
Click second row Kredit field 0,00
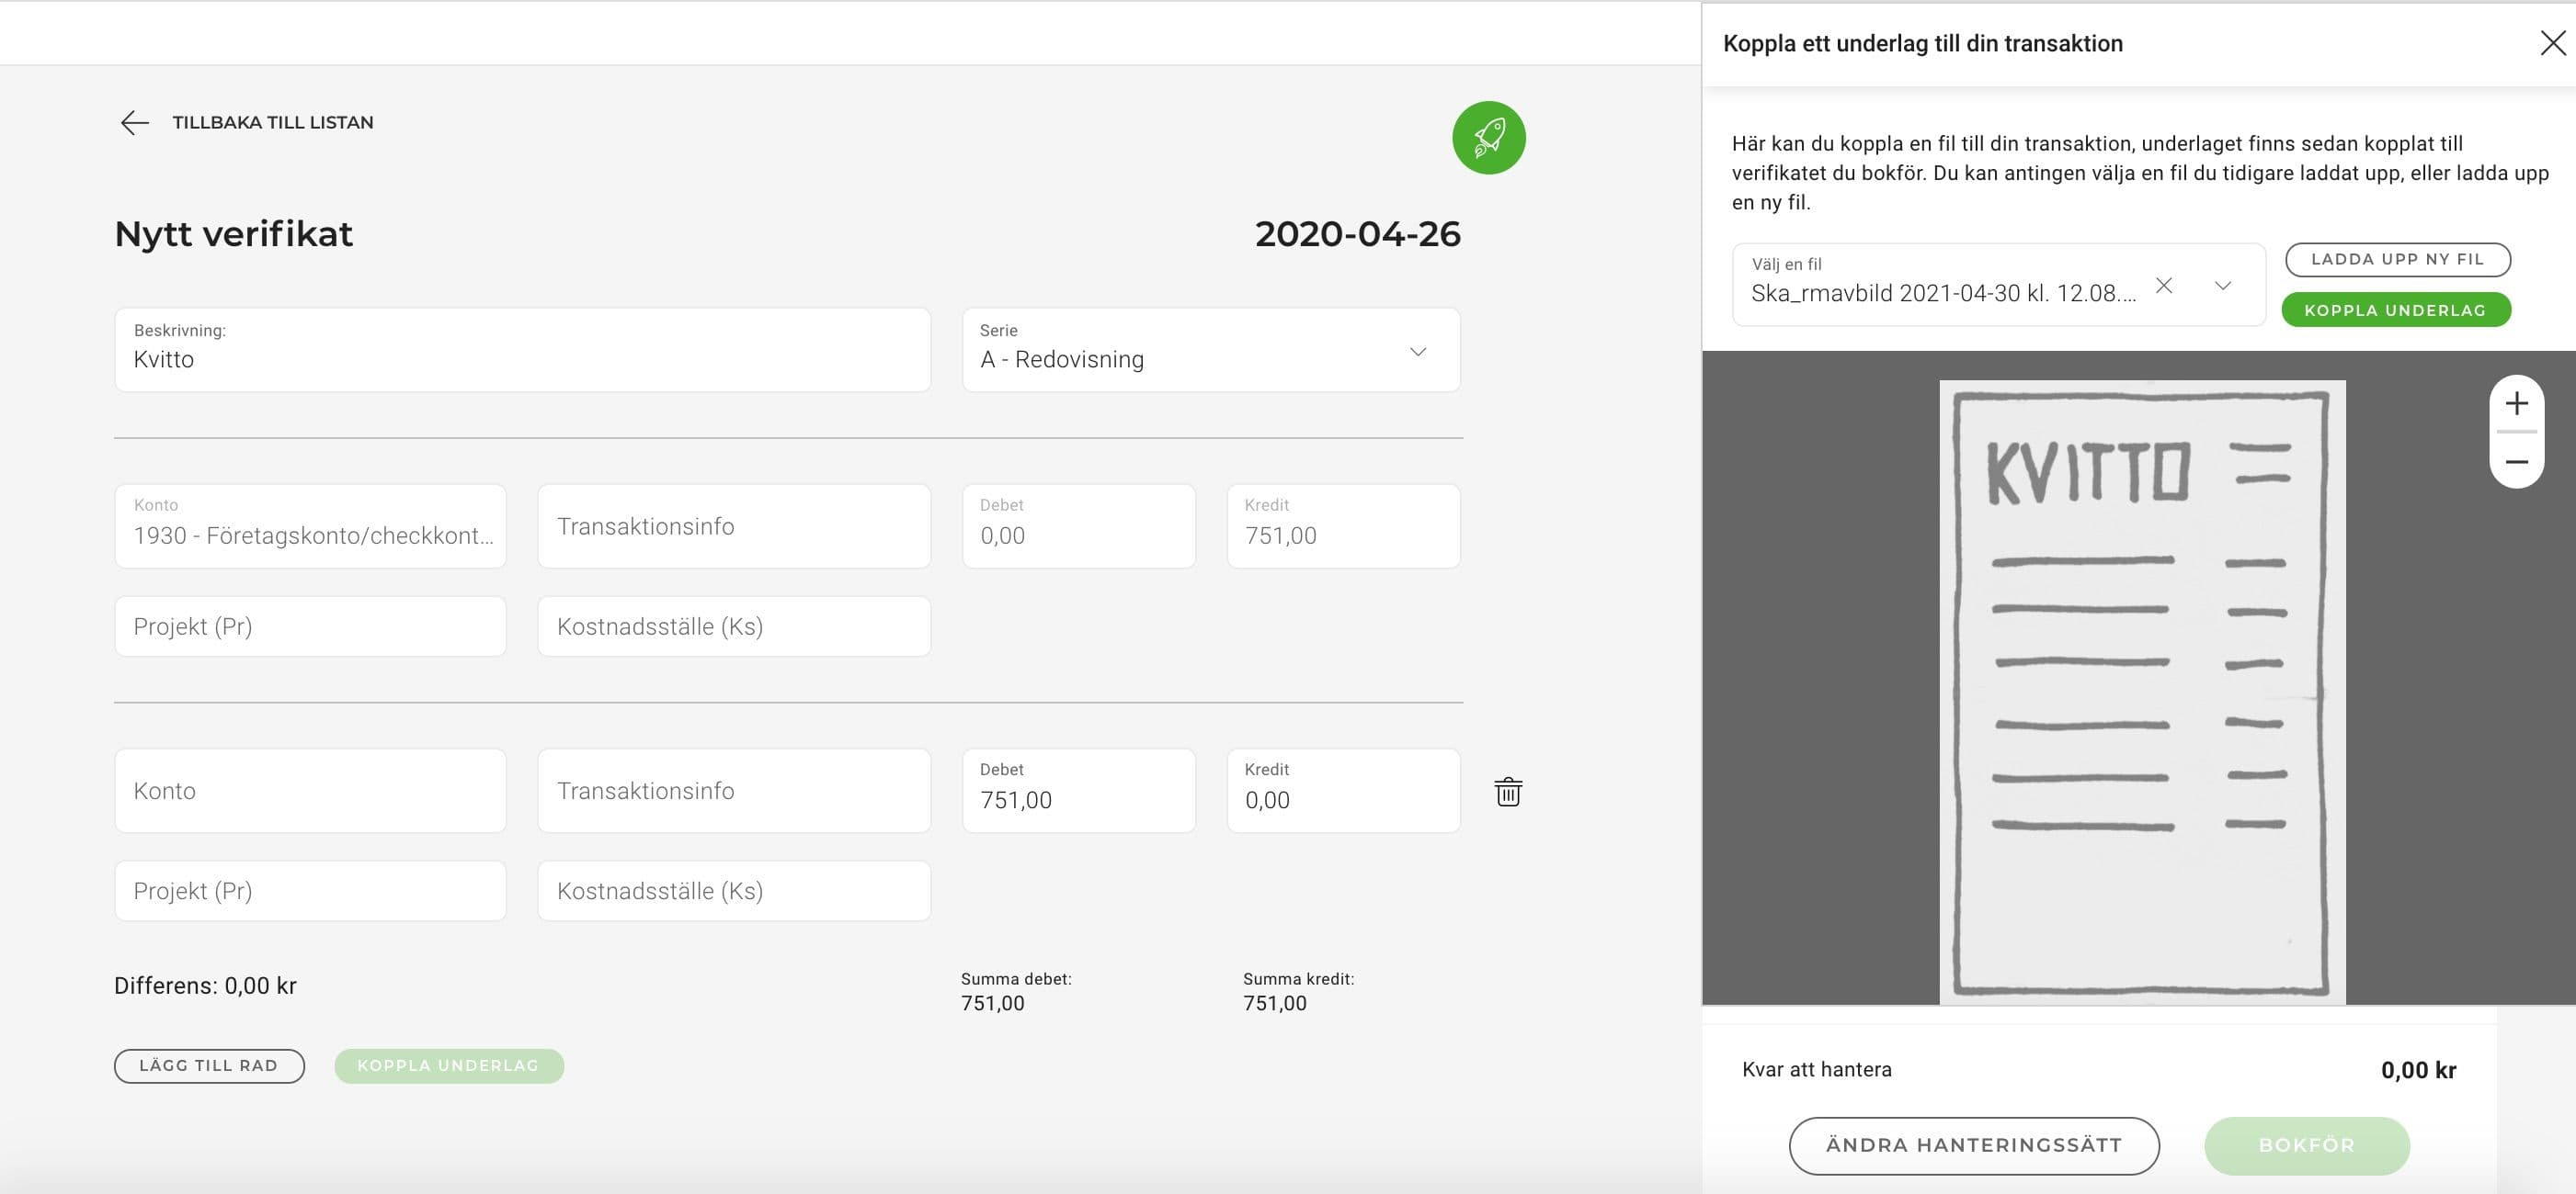coord(1343,791)
